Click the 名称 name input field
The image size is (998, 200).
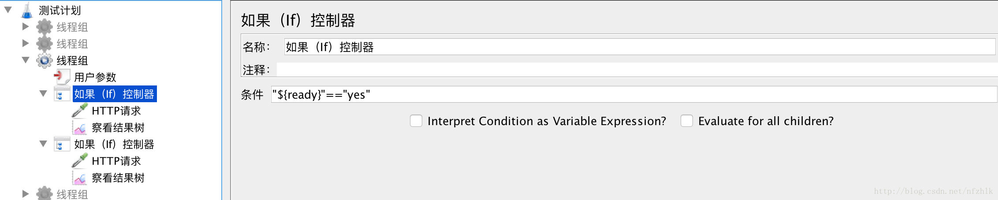639,47
